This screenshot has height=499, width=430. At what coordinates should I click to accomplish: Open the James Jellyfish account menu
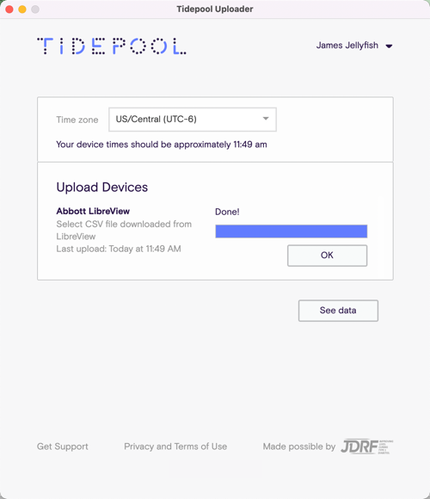354,46
